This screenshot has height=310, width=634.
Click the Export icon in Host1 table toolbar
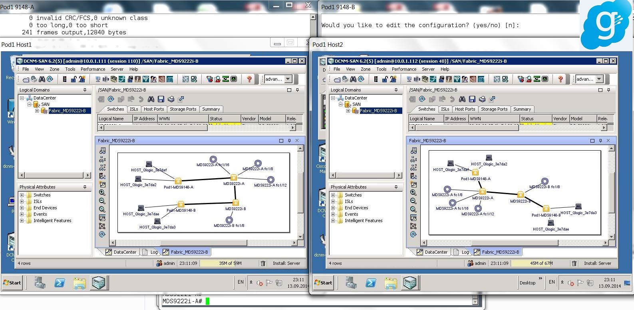(x=181, y=99)
